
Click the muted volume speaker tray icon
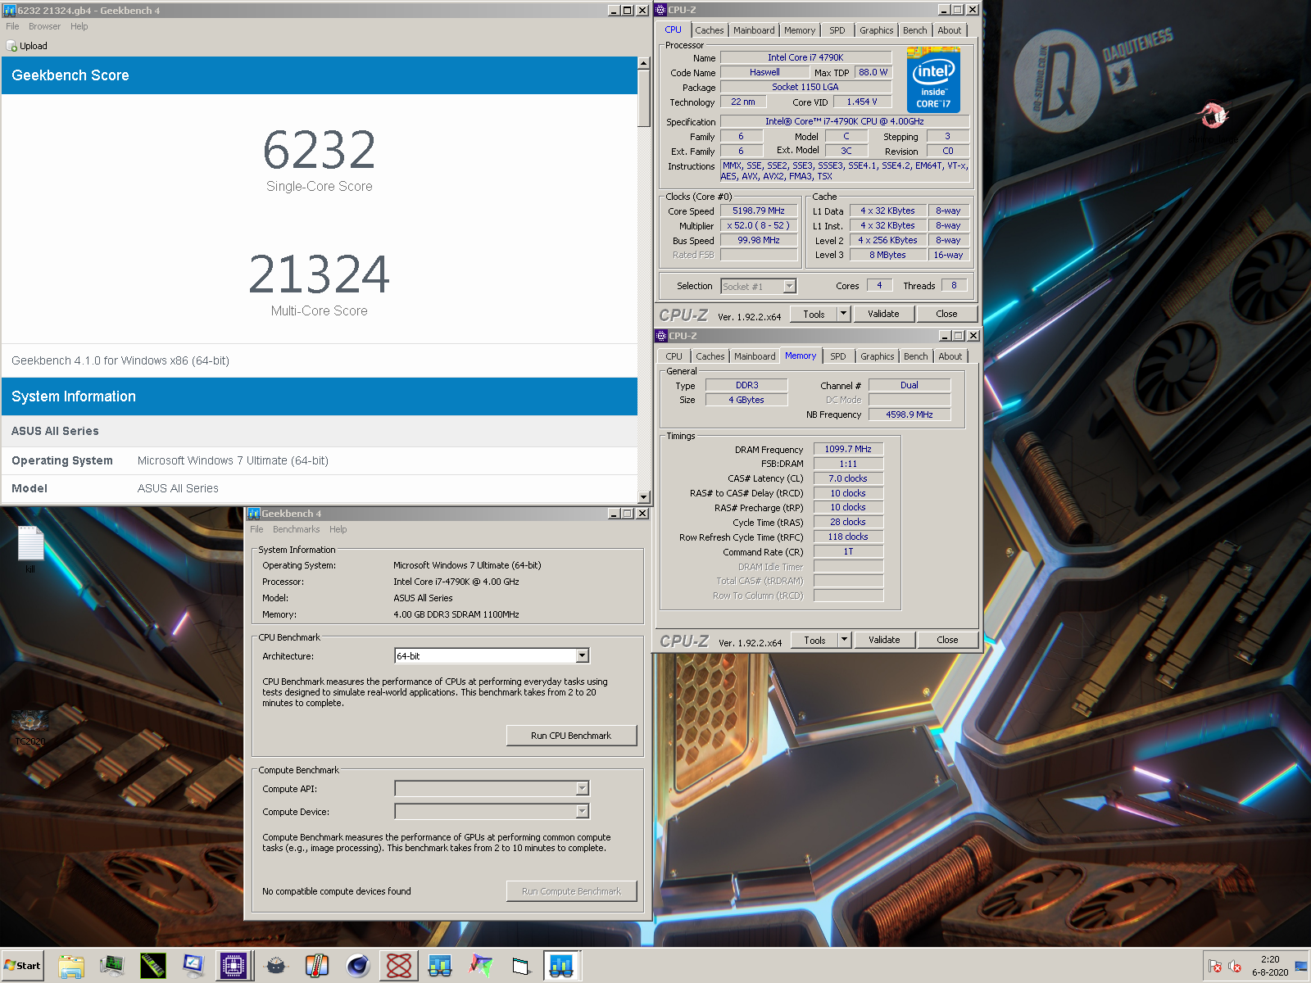pos(1235,967)
